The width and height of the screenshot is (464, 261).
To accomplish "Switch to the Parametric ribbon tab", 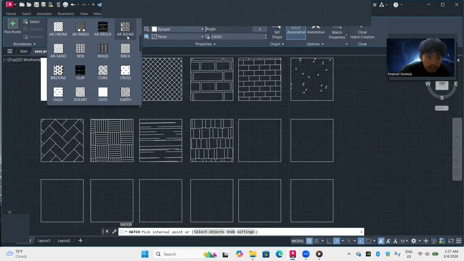I will click(x=66, y=14).
